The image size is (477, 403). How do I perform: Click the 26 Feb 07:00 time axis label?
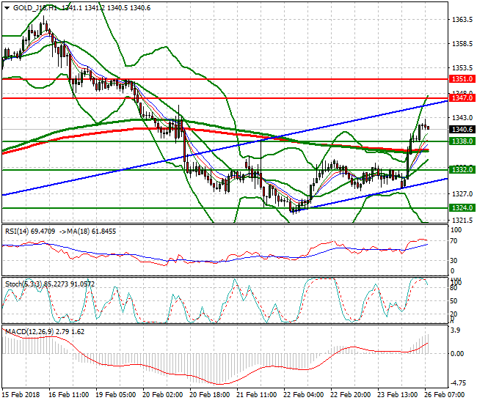click(x=445, y=395)
